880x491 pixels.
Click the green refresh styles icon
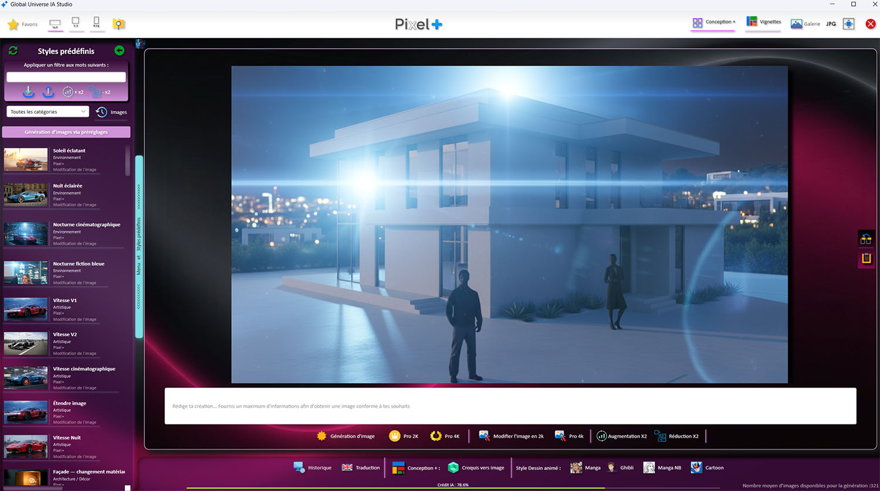[x=13, y=51]
